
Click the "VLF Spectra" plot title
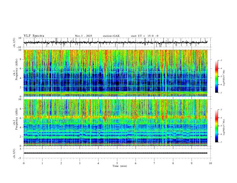click(x=34, y=36)
